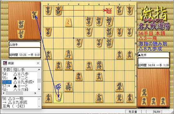
Task: Select the silver general on the sixth row
Action: [99, 65]
